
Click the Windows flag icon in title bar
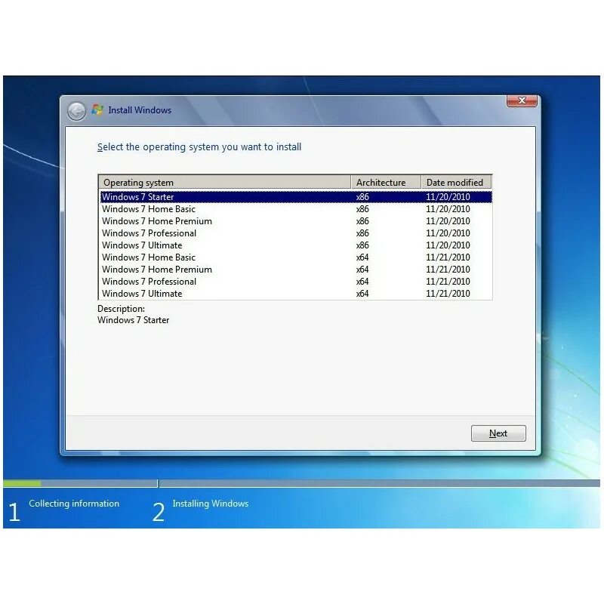tap(97, 109)
